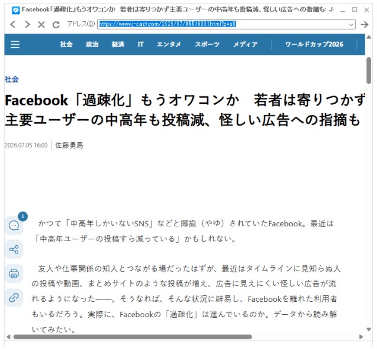This screenshot has height=349, width=377.
Task: Copy the article link using the chain icon
Action: coord(14,298)
